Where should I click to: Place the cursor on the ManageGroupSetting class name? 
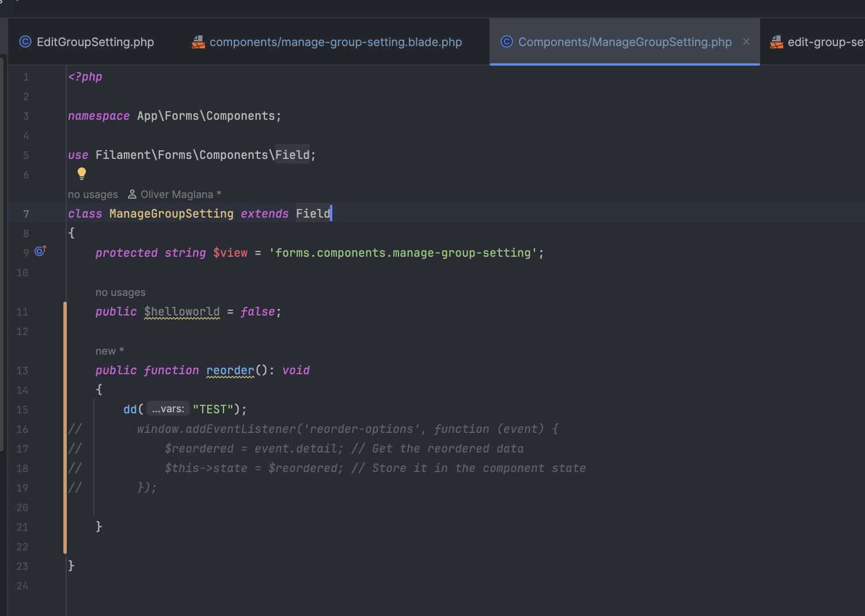tap(171, 214)
